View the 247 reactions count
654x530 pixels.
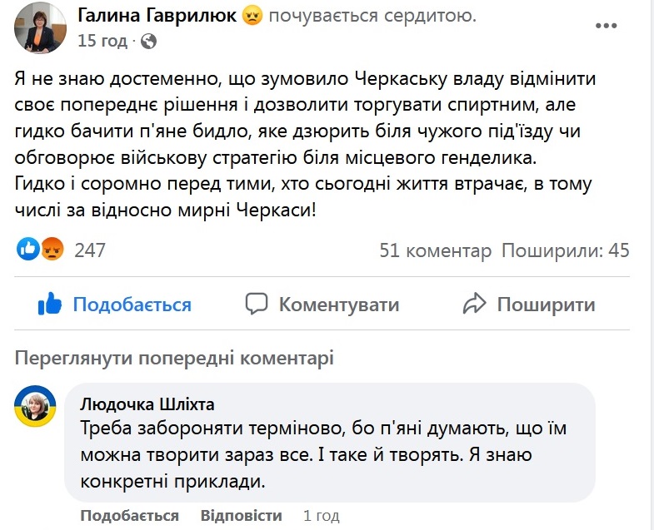pyautogui.click(x=90, y=250)
